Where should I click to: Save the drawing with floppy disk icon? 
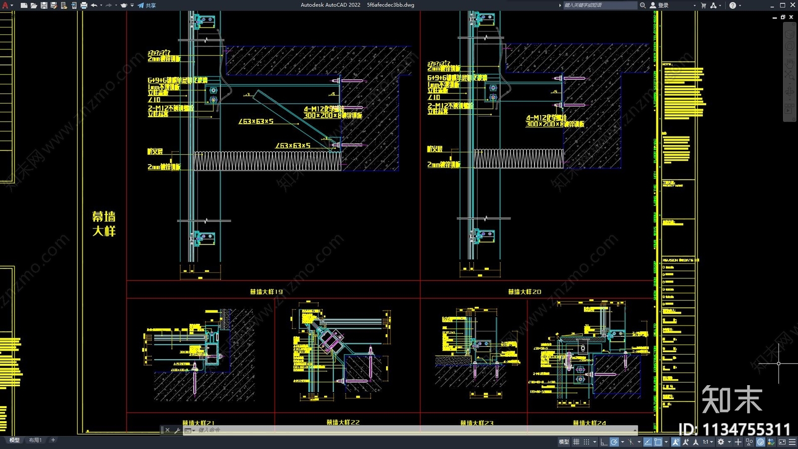point(44,5)
